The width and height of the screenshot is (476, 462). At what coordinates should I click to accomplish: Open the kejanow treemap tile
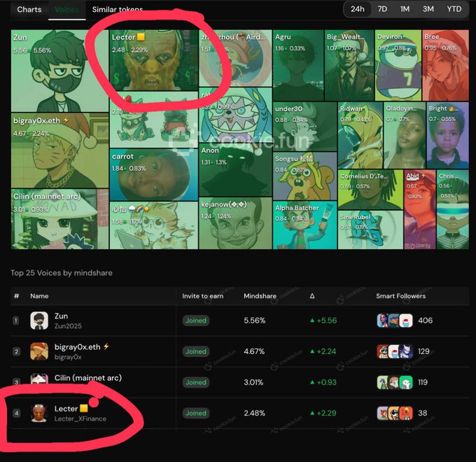[x=235, y=223]
